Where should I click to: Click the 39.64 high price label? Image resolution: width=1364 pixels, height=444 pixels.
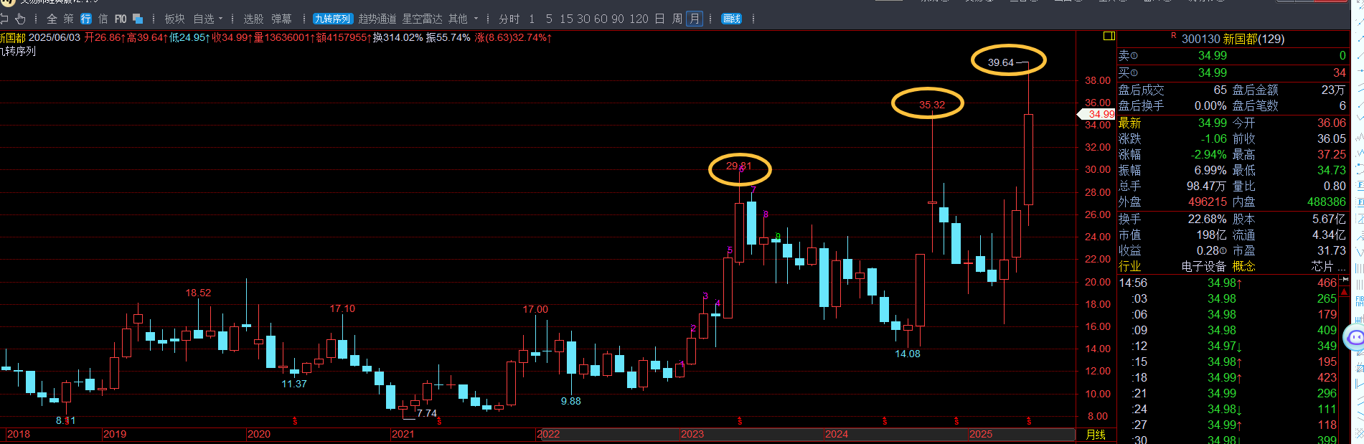click(x=1000, y=62)
